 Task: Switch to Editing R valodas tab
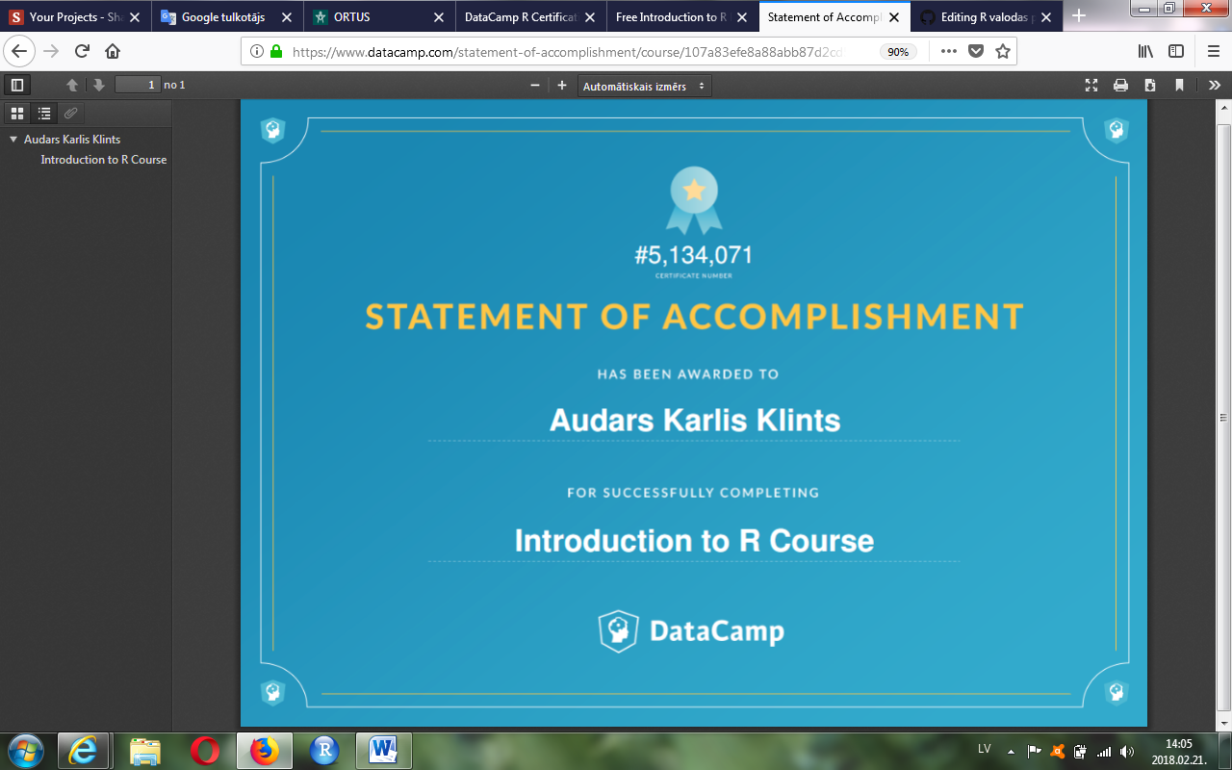click(988, 16)
